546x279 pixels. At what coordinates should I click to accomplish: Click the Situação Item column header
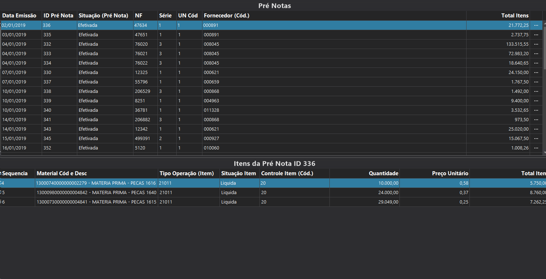coord(239,173)
